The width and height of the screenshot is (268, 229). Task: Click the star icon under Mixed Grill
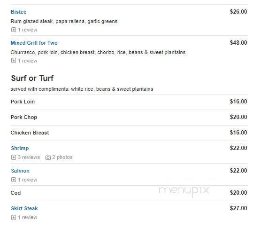point(14,61)
